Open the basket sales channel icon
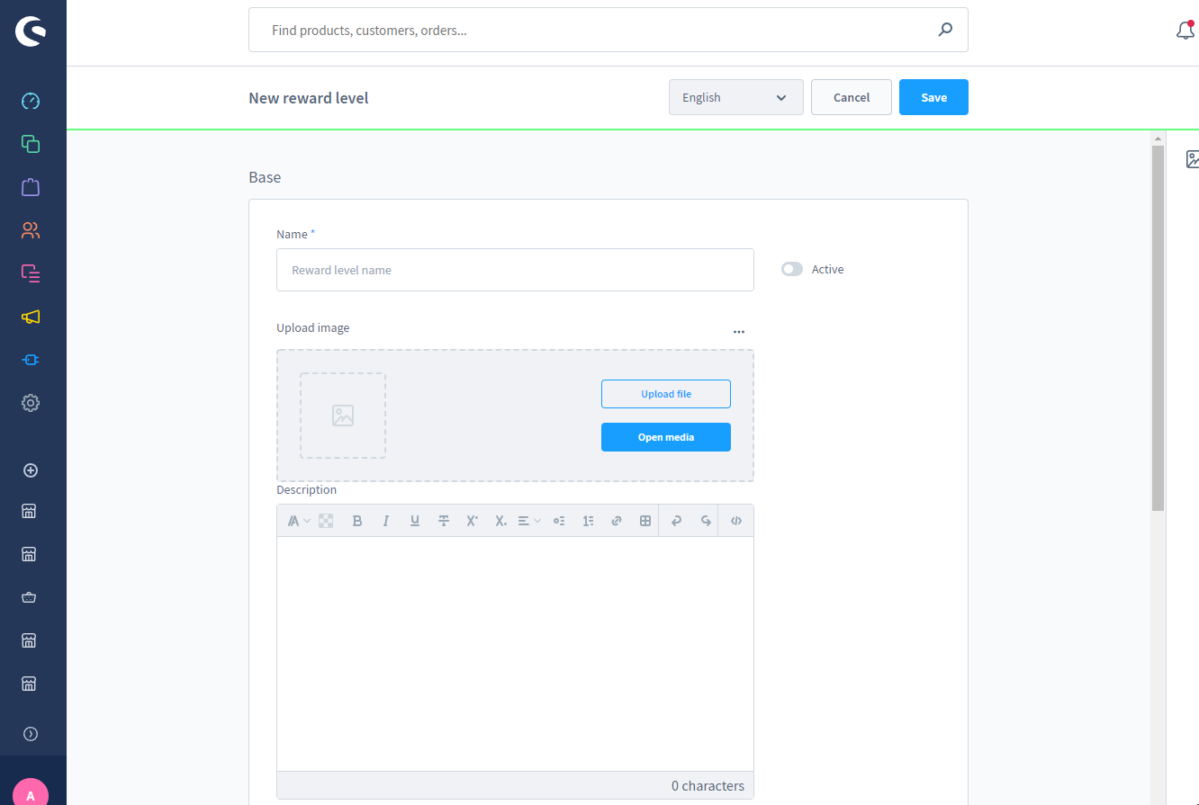 coord(29,597)
